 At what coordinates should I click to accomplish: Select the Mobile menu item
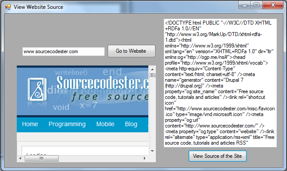click(105, 124)
